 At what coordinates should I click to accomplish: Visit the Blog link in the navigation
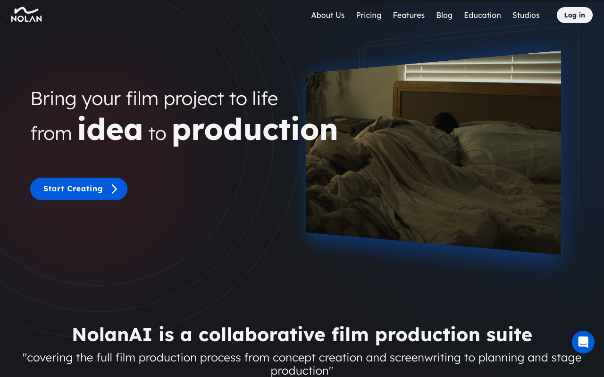444,15
